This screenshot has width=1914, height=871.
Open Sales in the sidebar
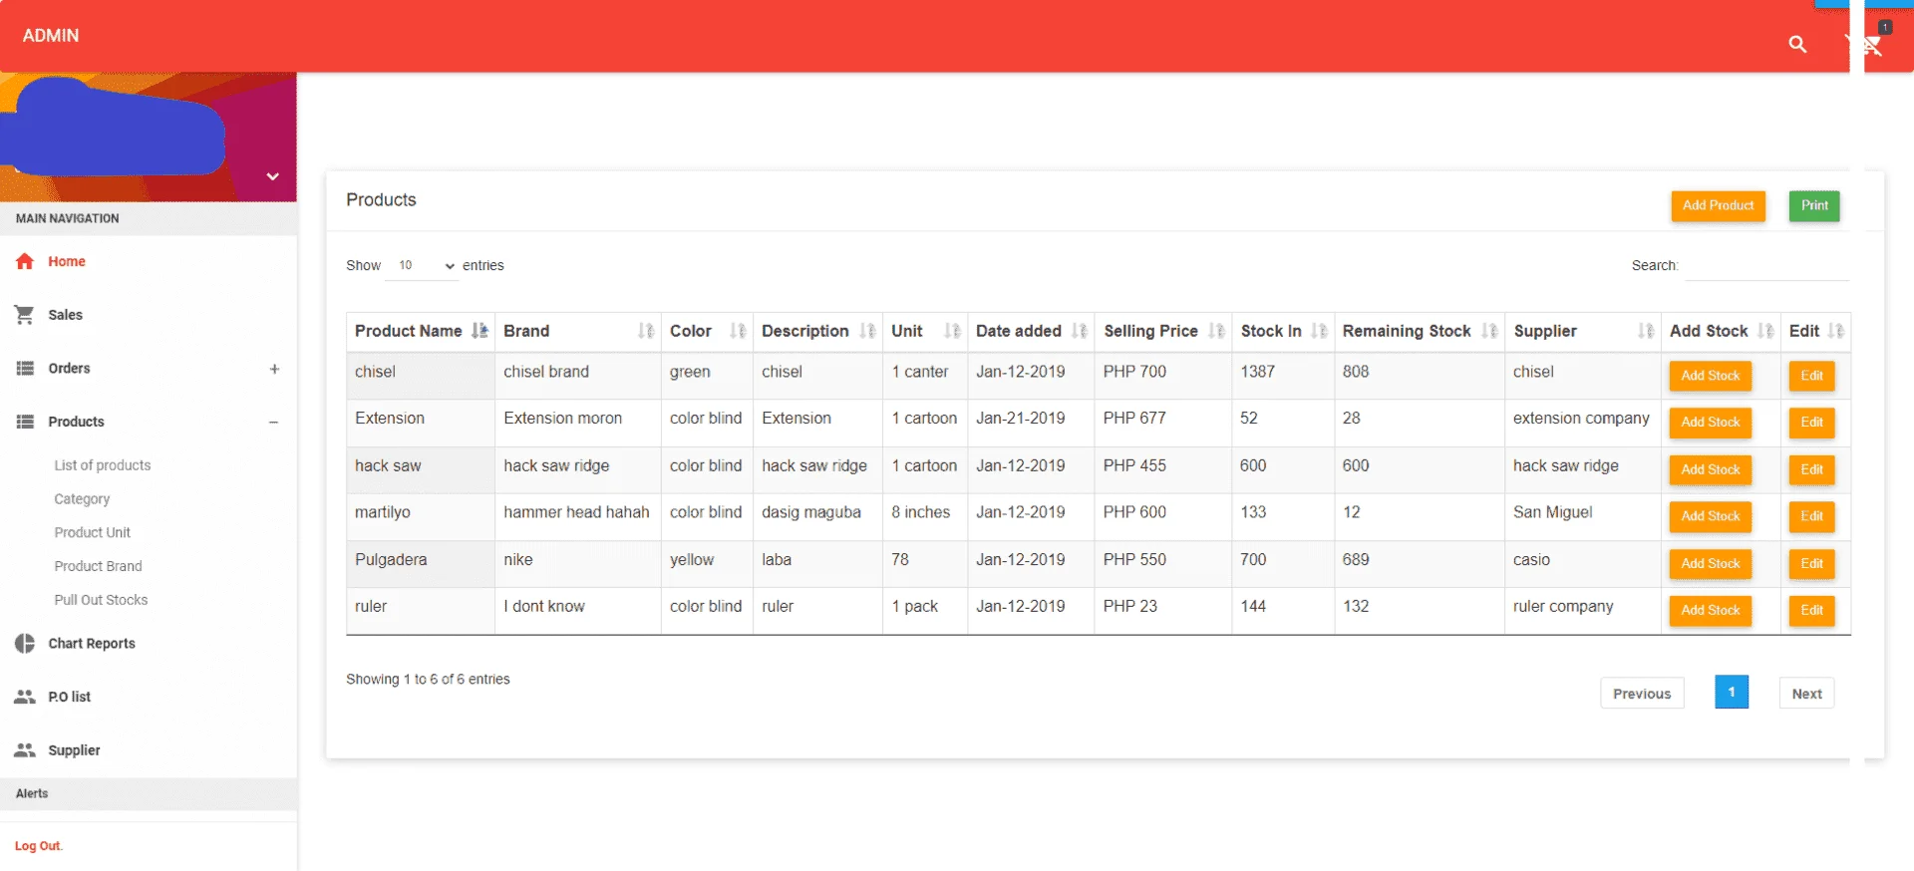pyautogui.click(x=66, y=315)
